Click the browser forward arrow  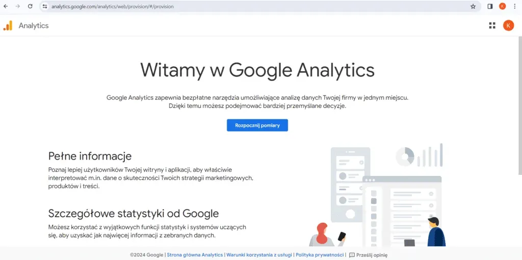tap(18, 6)
